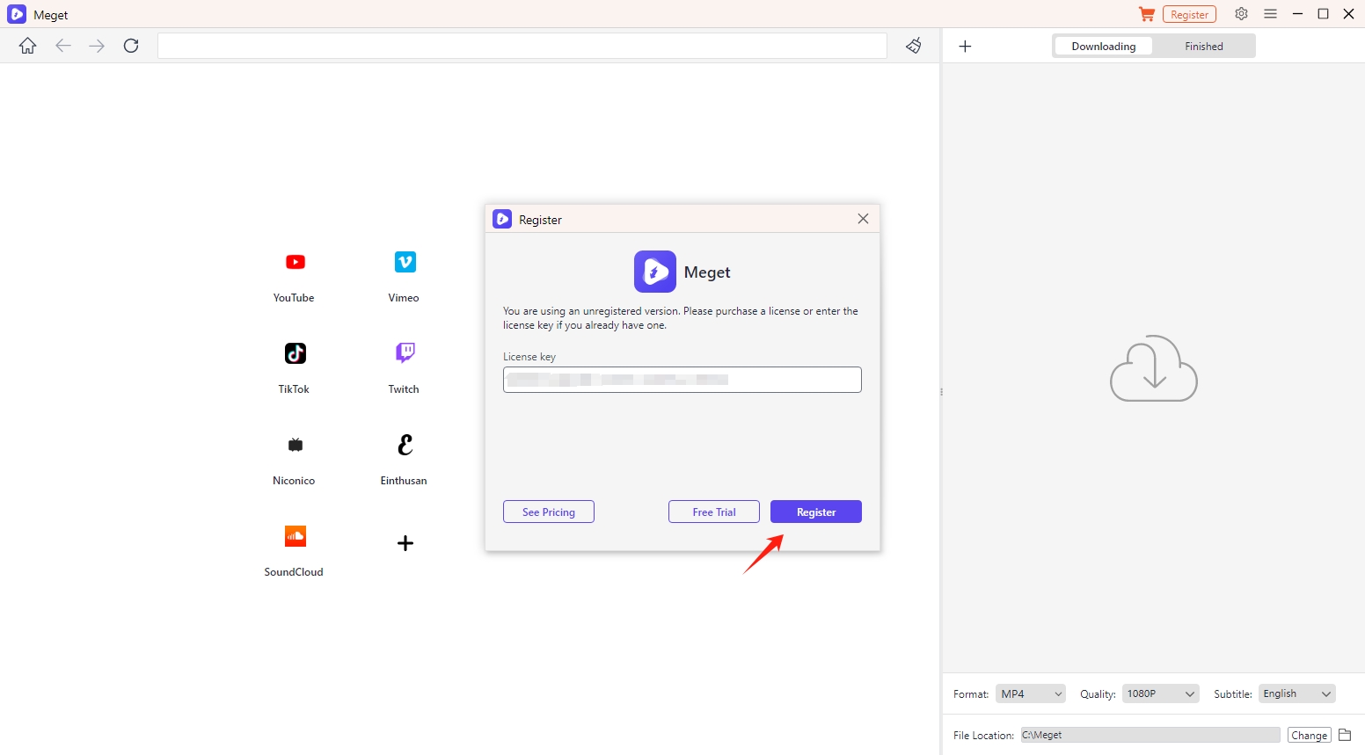The width and height of the screenshot is (1365, 755).
Task: Focus the browser address bar
Action: click(522, 46)
